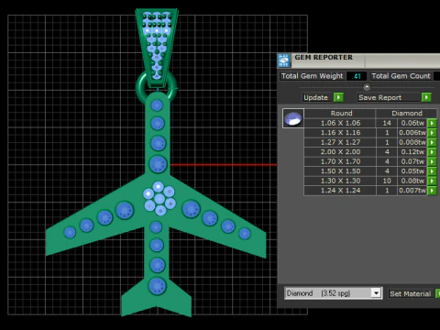This screenshot has width=440, height=330.
Task: Select the 1.24 X 1.24 size cell
Action: click(x=340, y=191)
